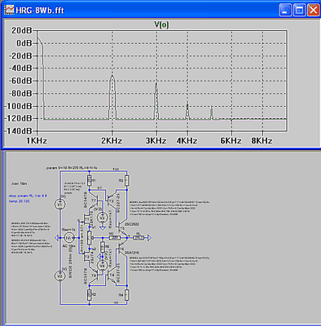Click the V4 voltage source symbol
This screenshot has height=326, width=321.
pyautogui.click(x=102, y=265)
